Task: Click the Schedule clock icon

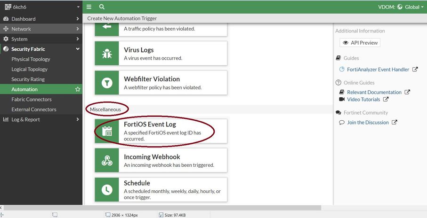Action: [107, 190]
